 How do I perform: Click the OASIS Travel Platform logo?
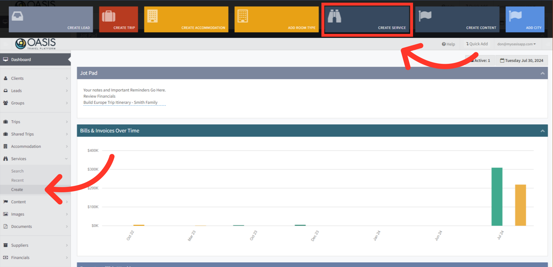[35, 44]
